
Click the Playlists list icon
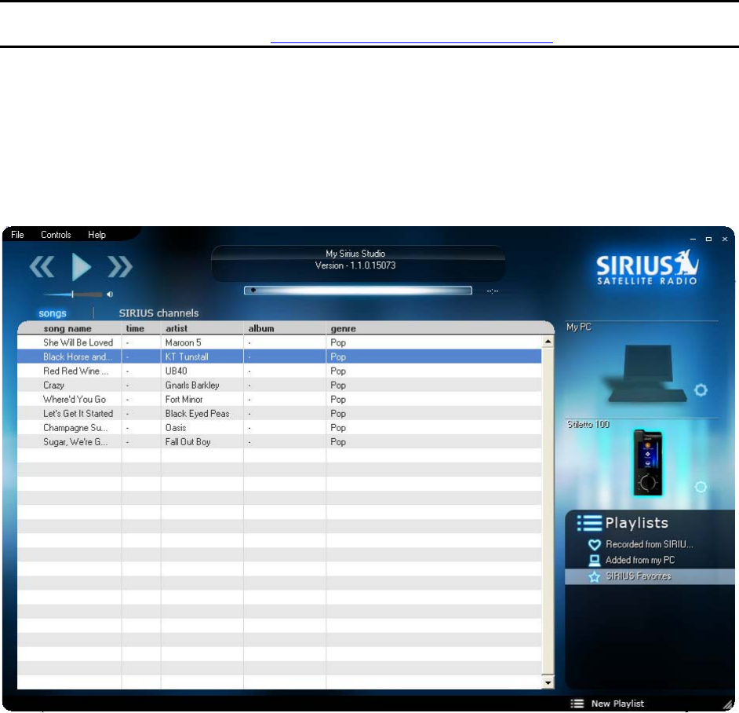[x=589, y=523]
